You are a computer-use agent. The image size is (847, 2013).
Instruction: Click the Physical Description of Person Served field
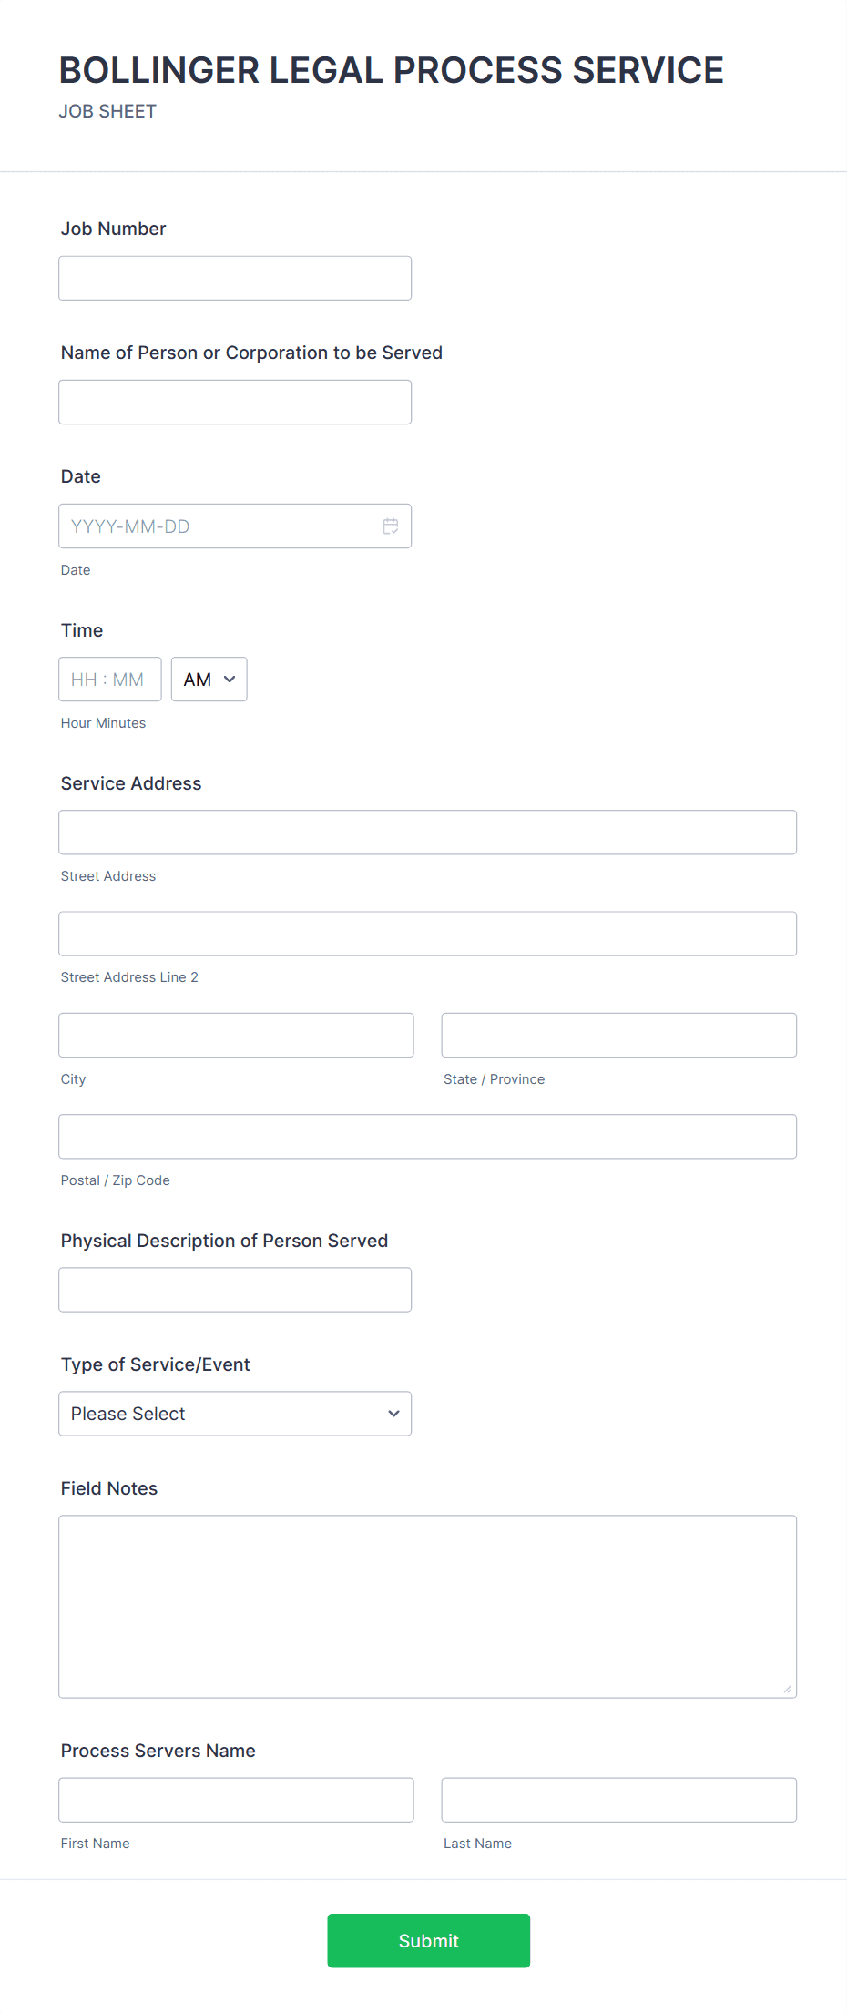(x=234, y=1289)
